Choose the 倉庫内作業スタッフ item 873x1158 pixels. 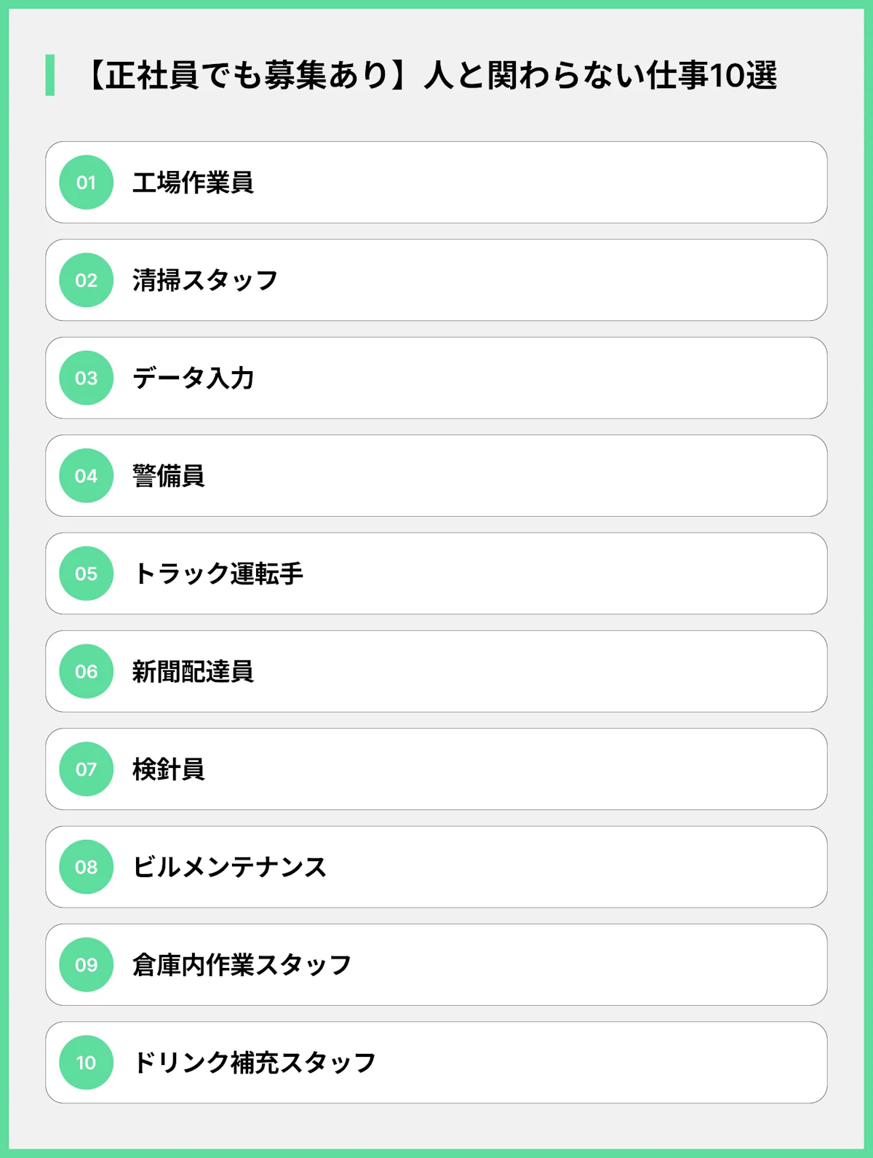point(242,965)
